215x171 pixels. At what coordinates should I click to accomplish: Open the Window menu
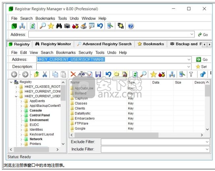point(89,19)
